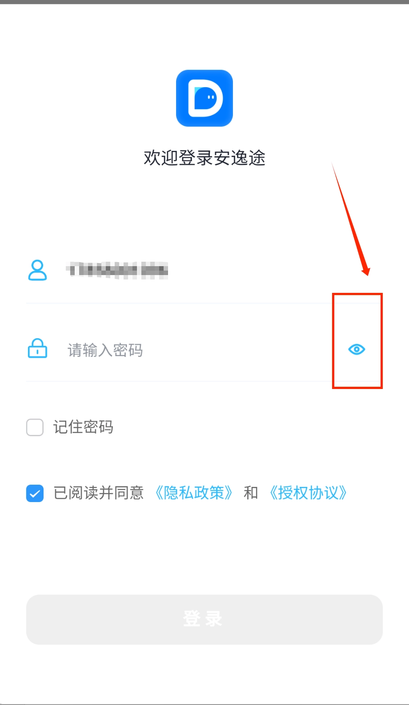
Task: Click the user profile icon beside account field
Action: pos(37,270)
